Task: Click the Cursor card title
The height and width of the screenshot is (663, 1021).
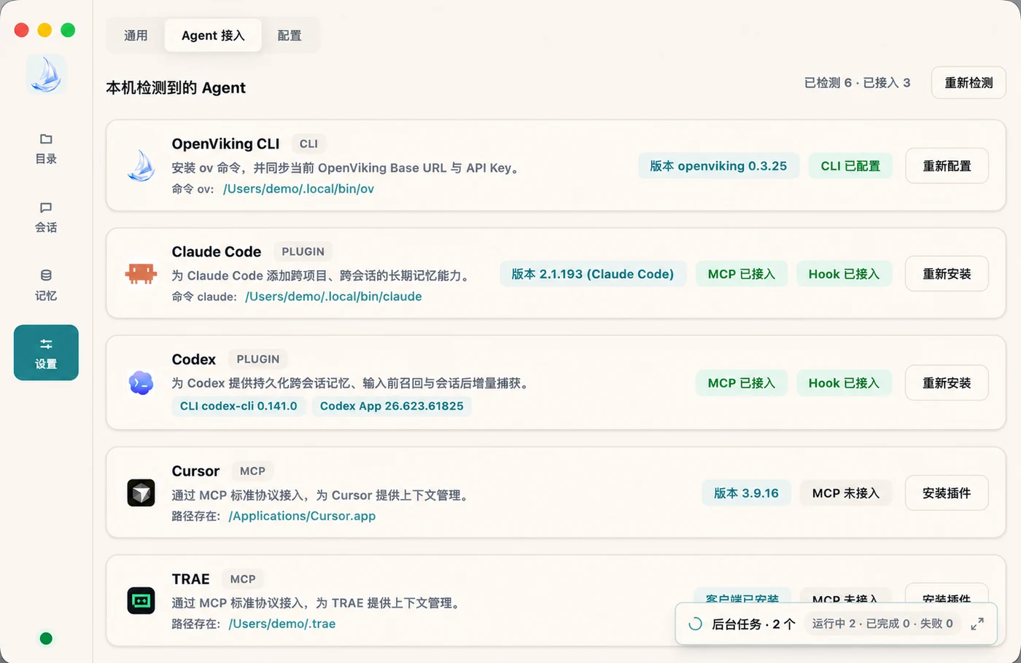Action: point(195,471)
